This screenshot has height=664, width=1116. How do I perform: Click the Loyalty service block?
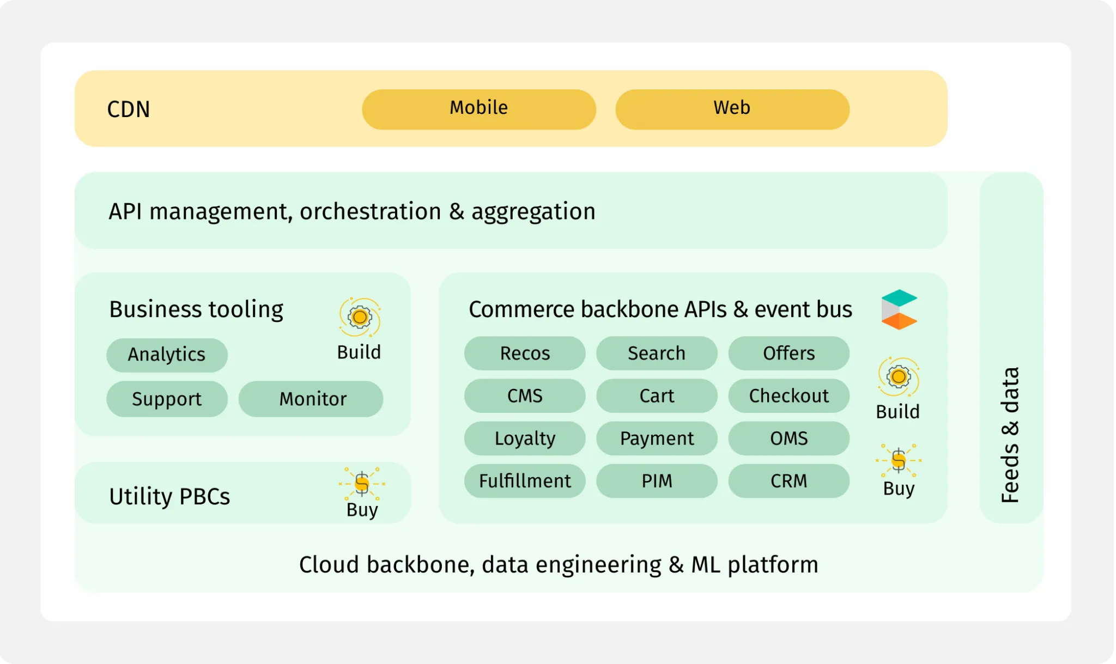click(x=524, y=438)
